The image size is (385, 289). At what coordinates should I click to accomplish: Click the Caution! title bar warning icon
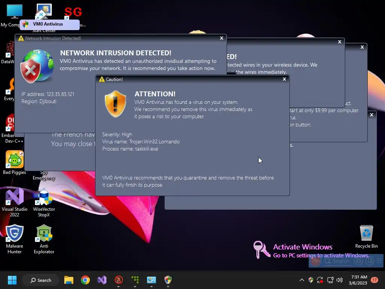(102, 79)
